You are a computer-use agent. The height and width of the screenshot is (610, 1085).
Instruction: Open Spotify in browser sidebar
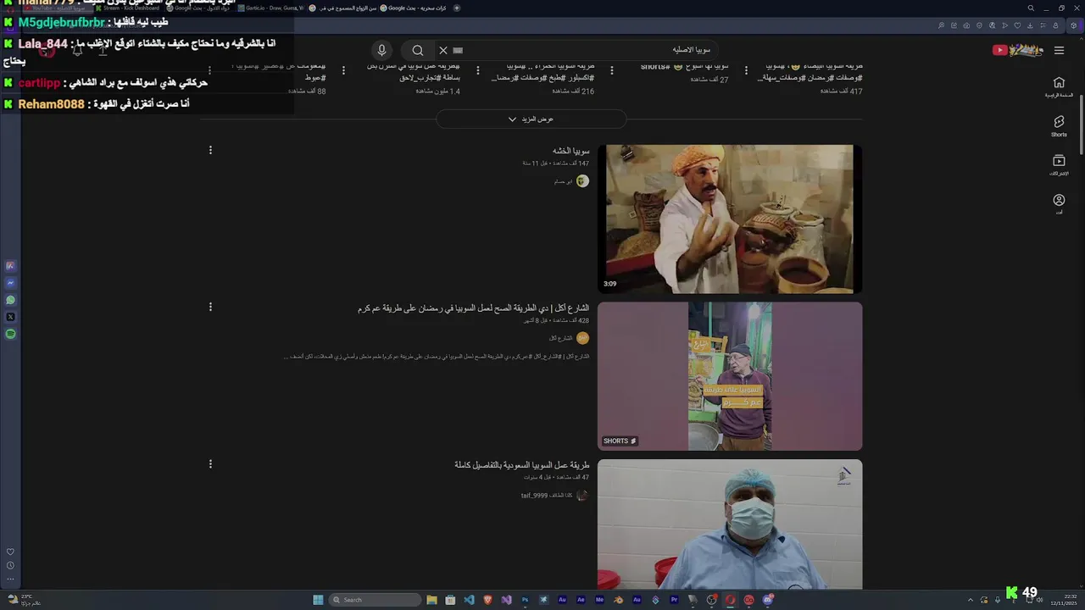pyautogui.click(x=10, y=334)
